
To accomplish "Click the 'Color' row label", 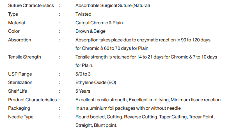I will [14, 31].
